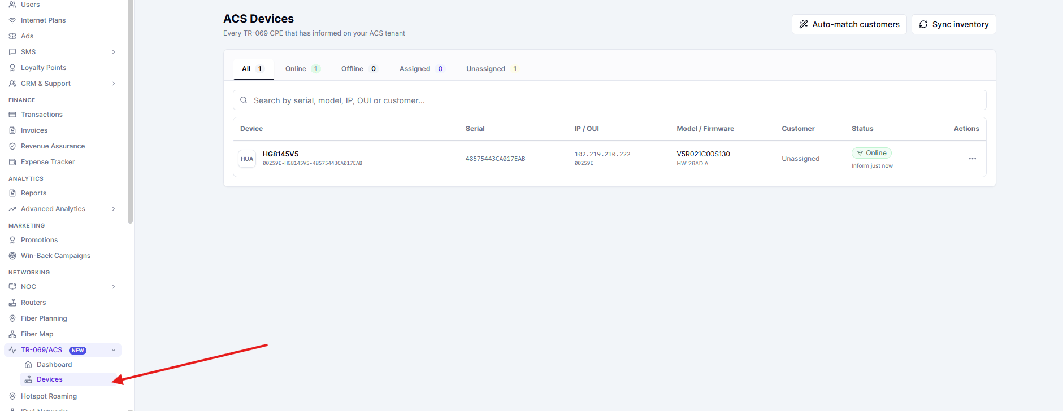The width and height of the screenshot is (1063, 411).
Task: Click the Internet Plans wifi icon
Action: click(12, 20)
